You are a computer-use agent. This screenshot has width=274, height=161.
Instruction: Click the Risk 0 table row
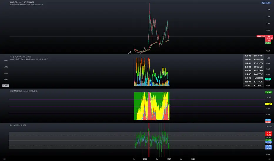coord(254,85)
